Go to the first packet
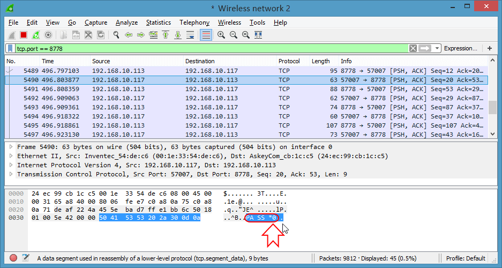Image resolution: width=502 pixels, height=268 pixels. point(166,35)
